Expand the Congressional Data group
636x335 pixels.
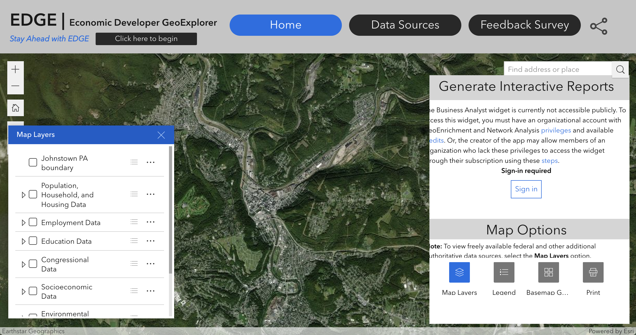click(24, 264)
